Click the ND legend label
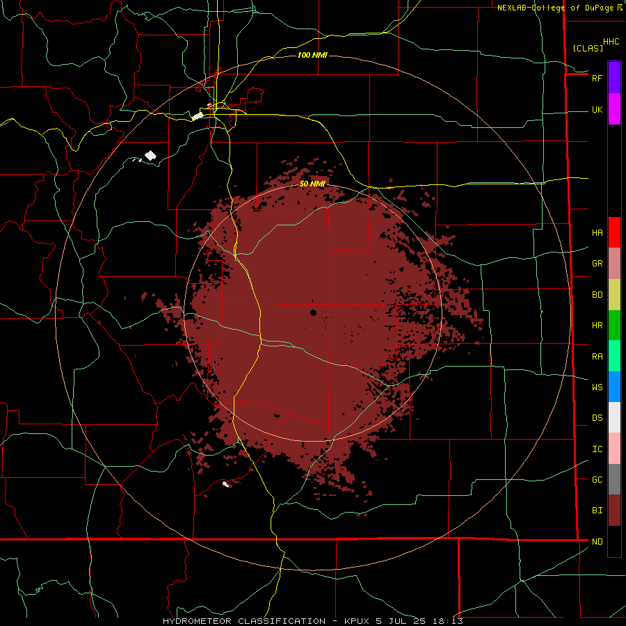The image size is (626, 626). coord(597,542)
